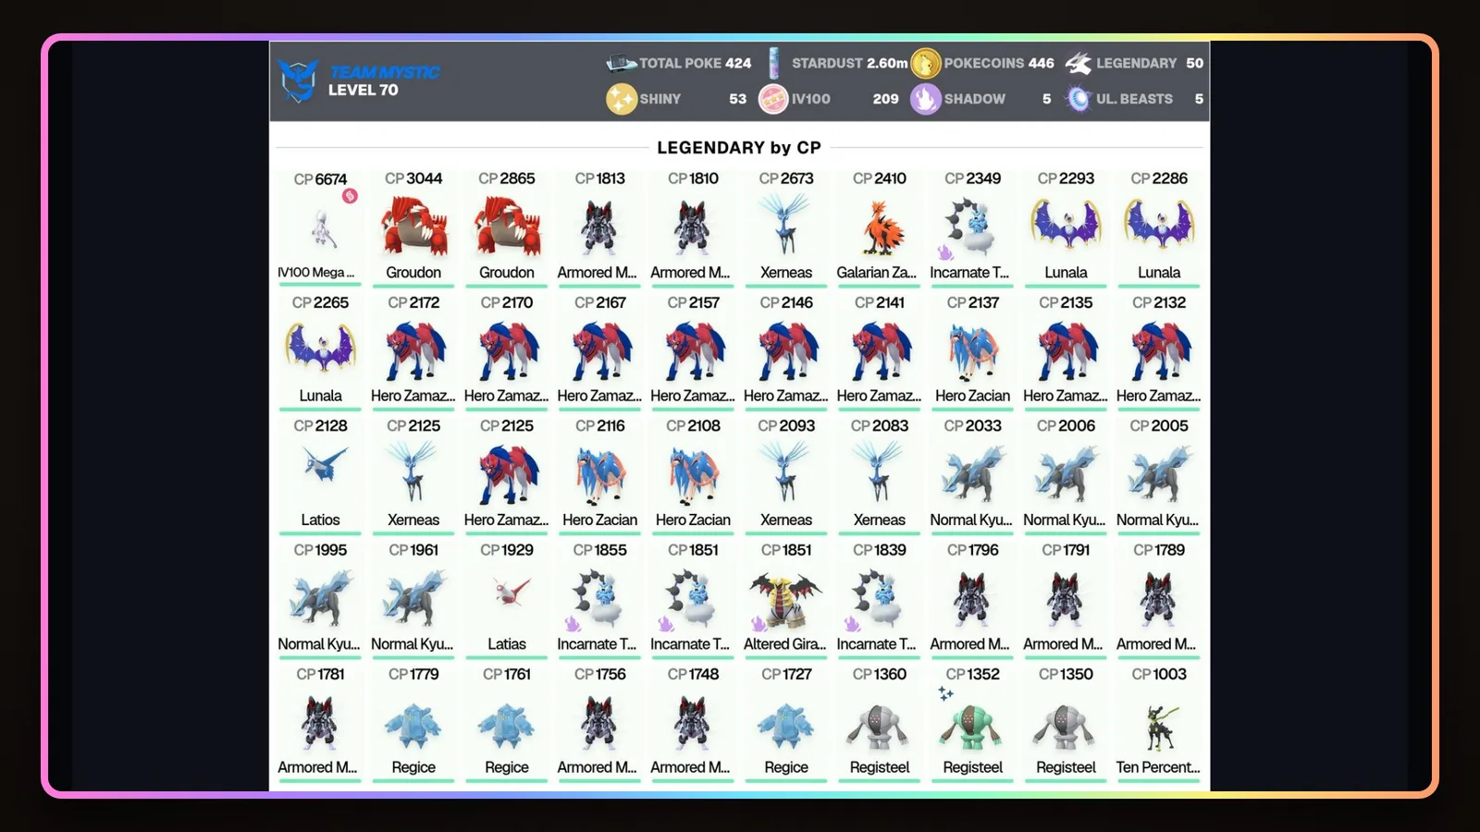Select shadow Incarnate Tornadus CP 2349
This screenshot has height=832, width=1480.
pos(973,227)
